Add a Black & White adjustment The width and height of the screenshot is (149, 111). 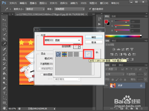(121, 54)
